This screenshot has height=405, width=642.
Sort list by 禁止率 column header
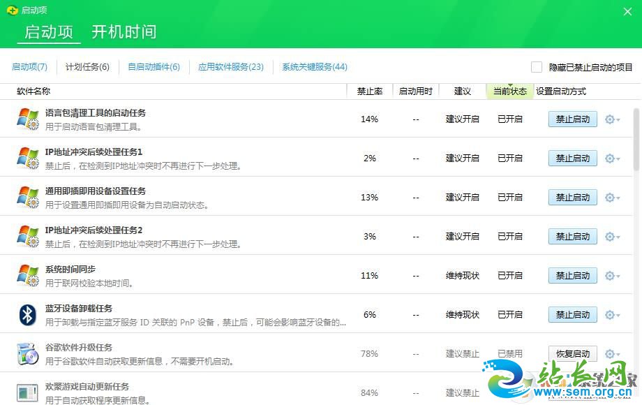369,91
